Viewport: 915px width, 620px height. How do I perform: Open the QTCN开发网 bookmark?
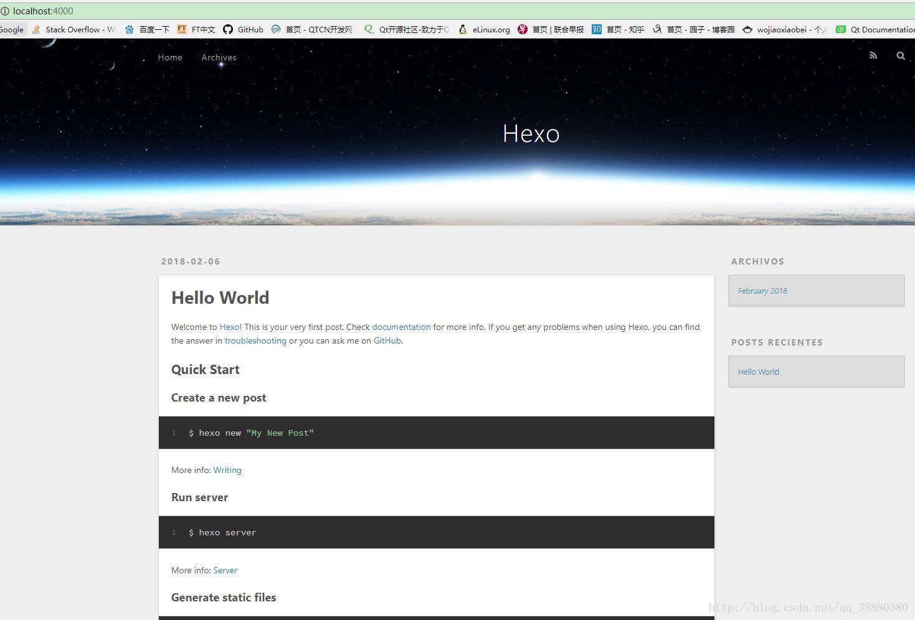tap(312, 29)
